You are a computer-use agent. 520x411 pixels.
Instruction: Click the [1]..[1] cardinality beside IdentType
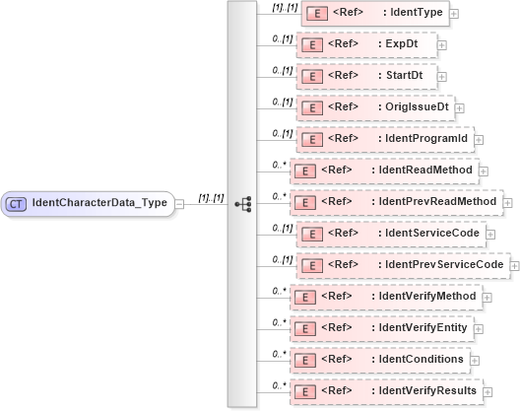pyautogui.click(x=285, y=8)
